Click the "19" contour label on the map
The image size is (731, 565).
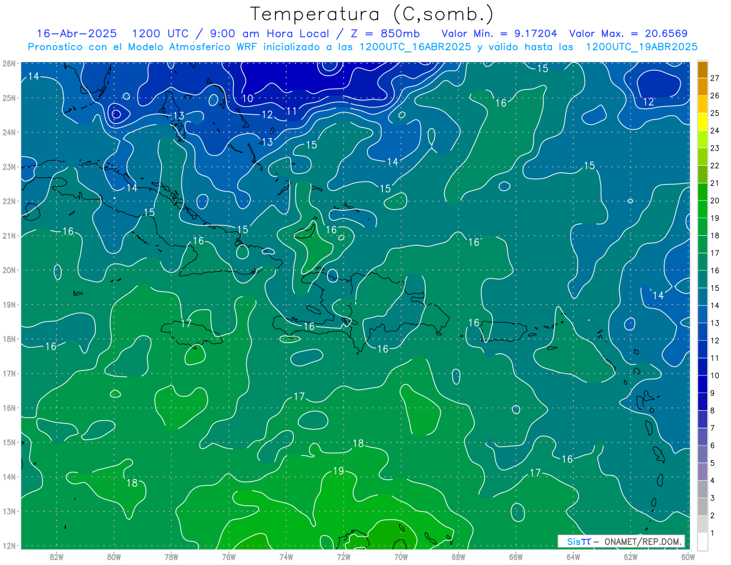339,471
